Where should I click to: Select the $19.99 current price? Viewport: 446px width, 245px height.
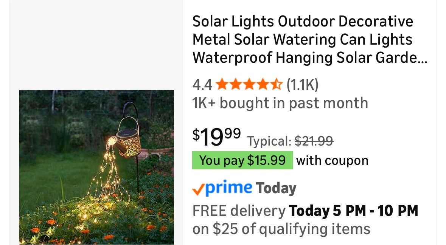pos(216,136)
